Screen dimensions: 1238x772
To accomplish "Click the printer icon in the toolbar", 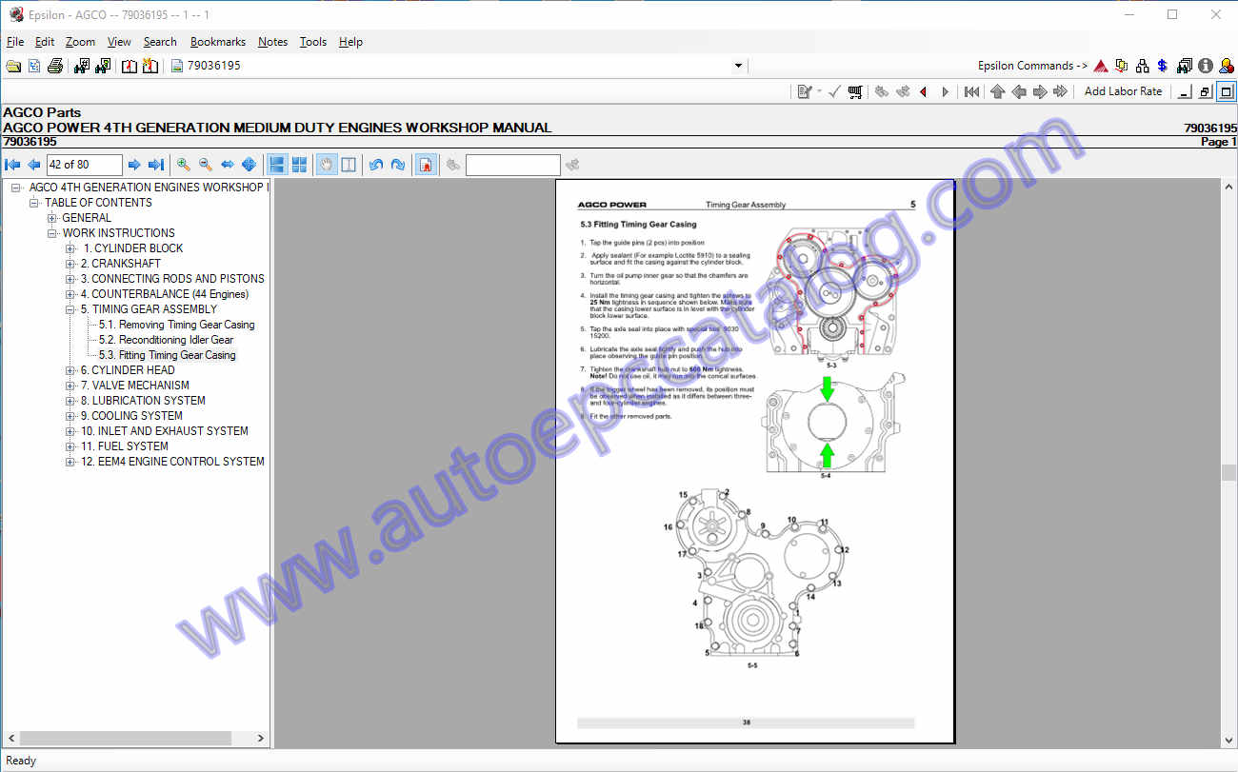I will [55, 66].
